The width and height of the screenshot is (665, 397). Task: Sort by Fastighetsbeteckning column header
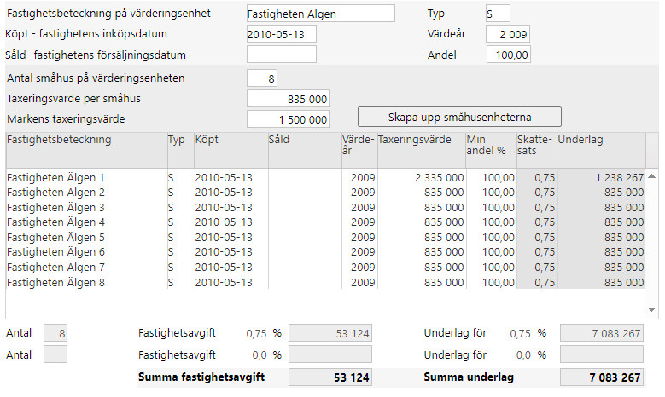click(86, 150)
